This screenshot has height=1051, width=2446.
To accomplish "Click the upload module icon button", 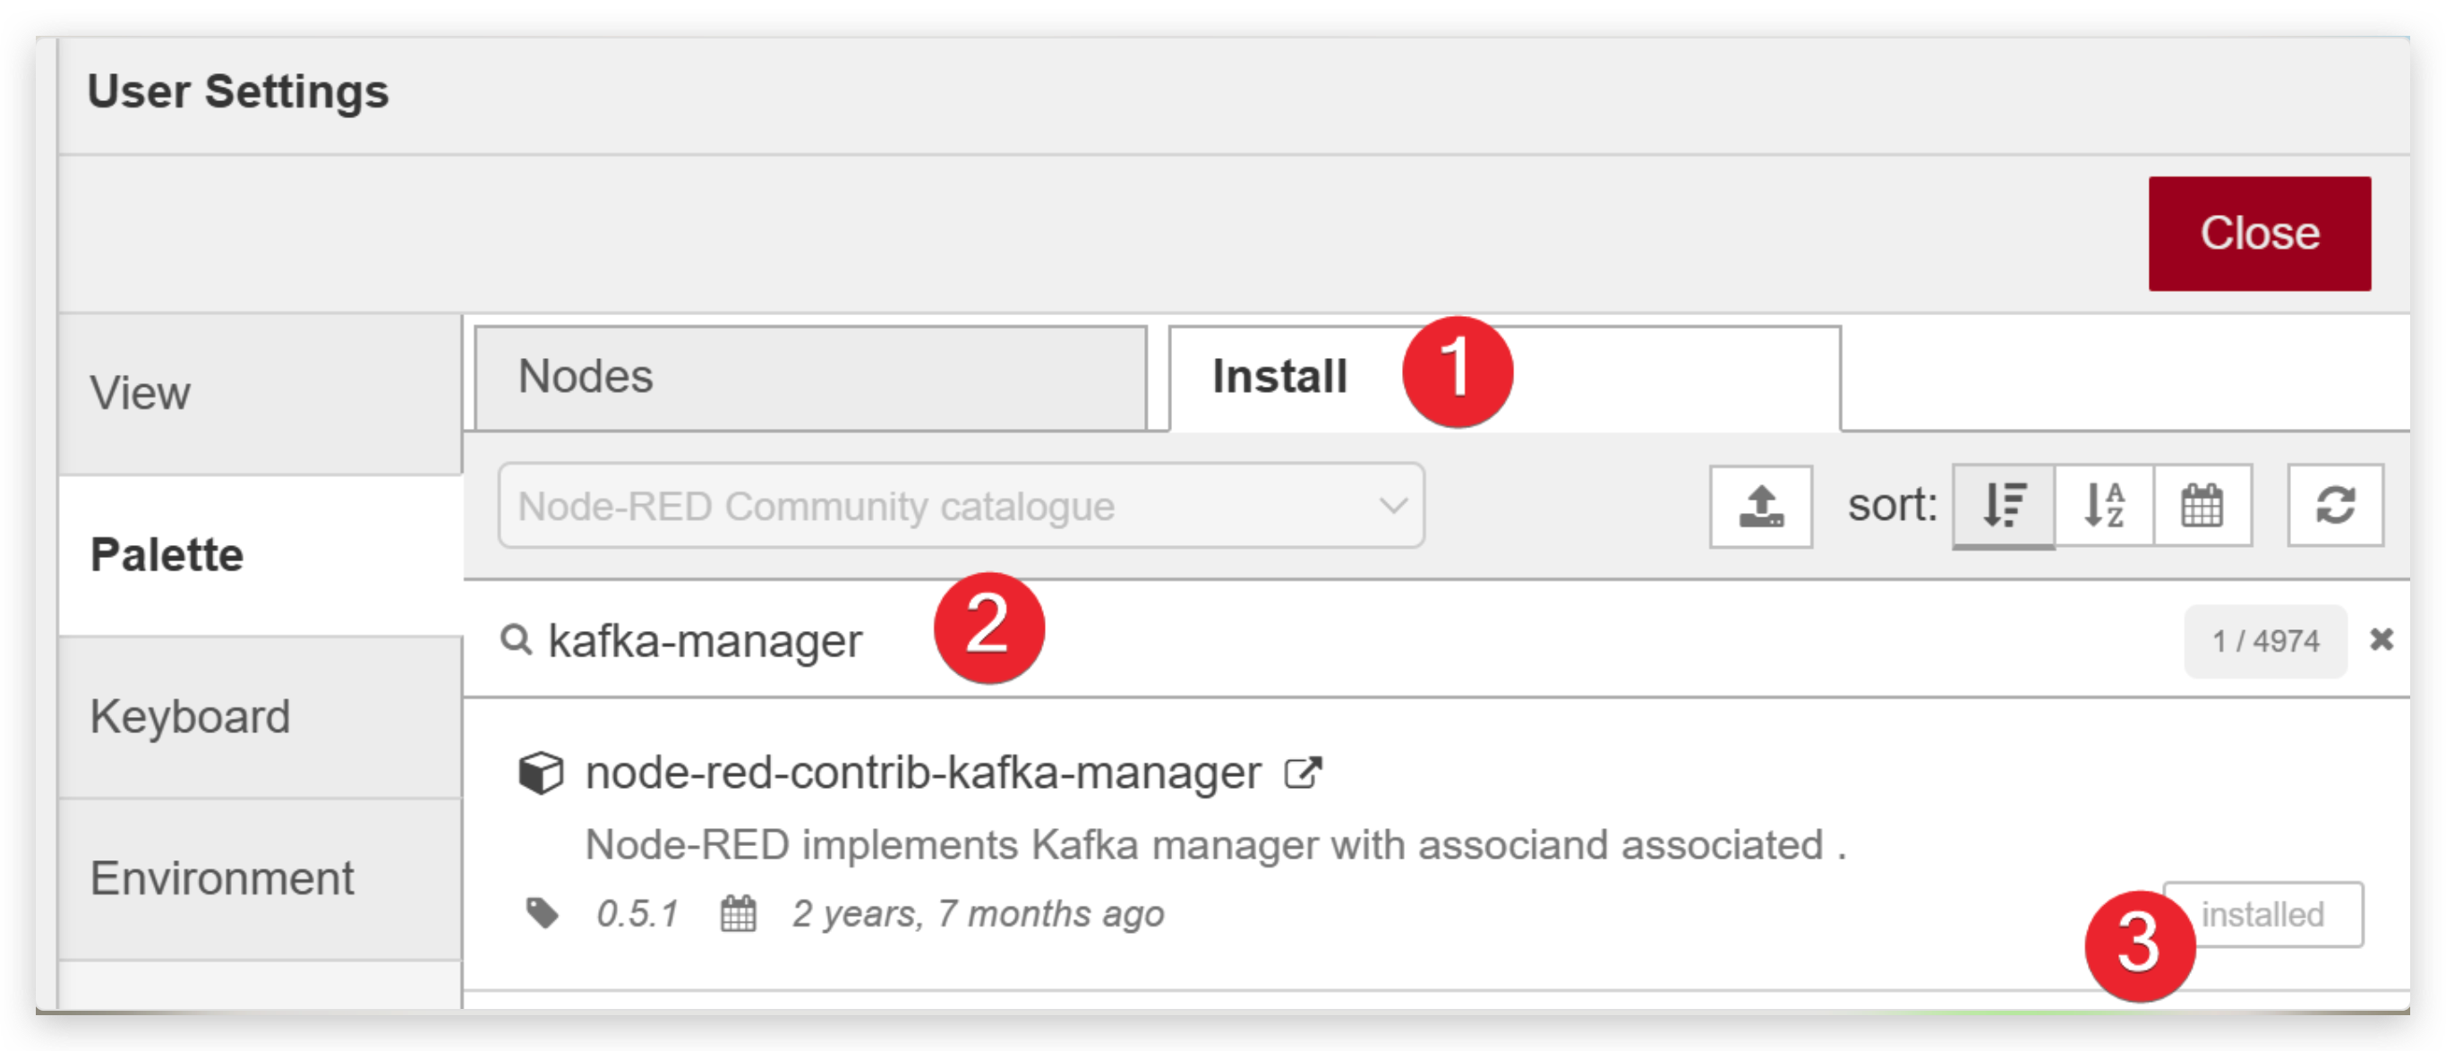I will [1759, 506].
